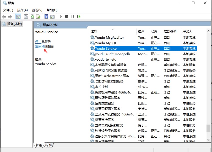
Task: Click the Start service play icon
Action: click(x=61, y=16)
